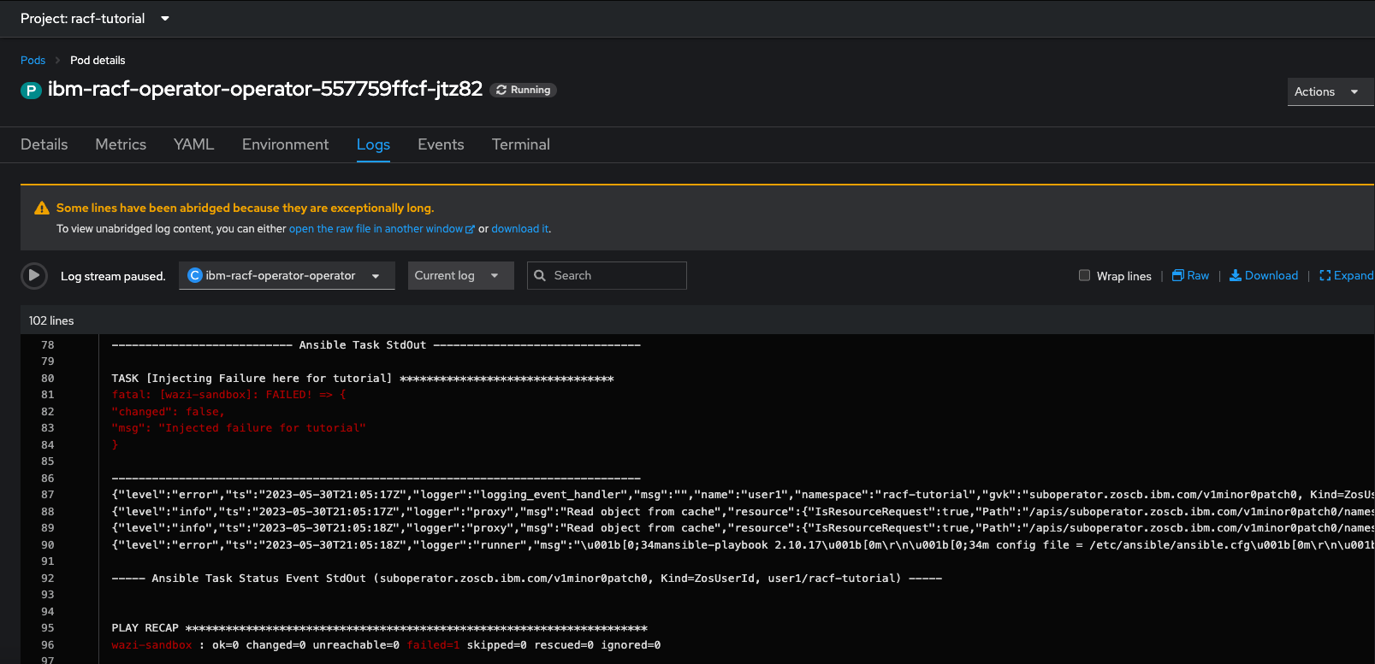This screenshot has height=664, width=1375.
Task: Click the 'Pod details' breadcrumb text
Action: pyautogui.click(x=98, y=60)
